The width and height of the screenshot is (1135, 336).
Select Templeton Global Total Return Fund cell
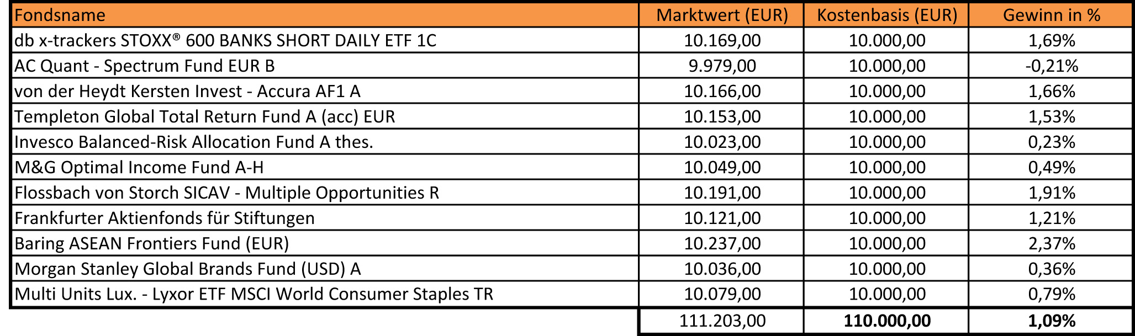click(x=205, y=117)
